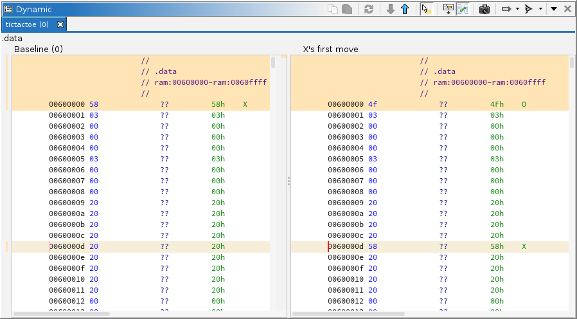Click the Copy icon in the toolbar
Viewport: 577px width, 319px height.
[x=333, y=9]
